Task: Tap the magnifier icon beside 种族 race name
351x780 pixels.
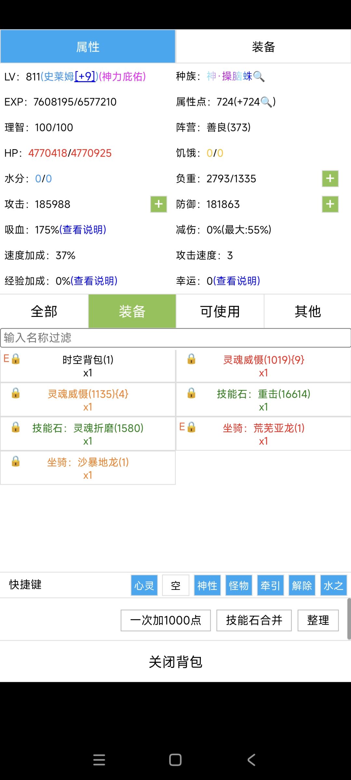Action: (259, 76)
